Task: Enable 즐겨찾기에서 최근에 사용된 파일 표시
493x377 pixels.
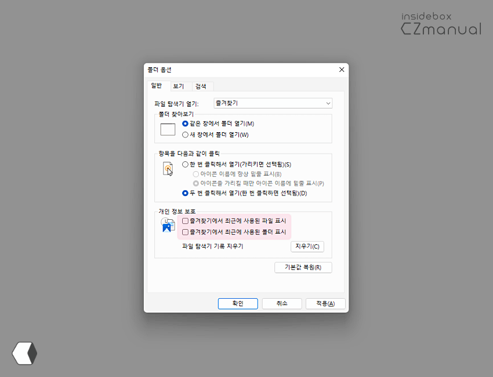Action: click(x=184, y=221)
